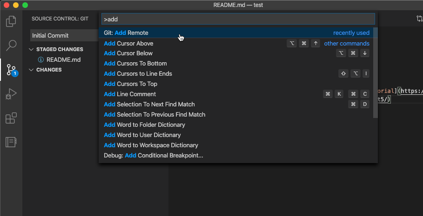Open Source Control view with badge
The image size is (423, 216).
(12, 70)
